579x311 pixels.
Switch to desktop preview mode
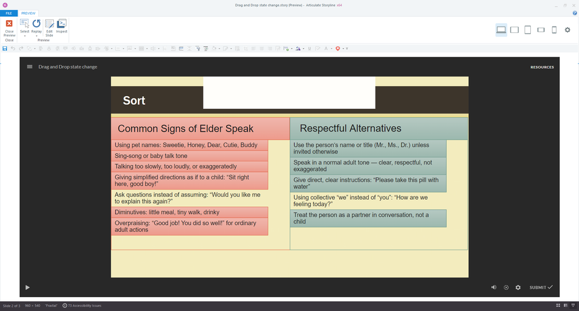501,30
